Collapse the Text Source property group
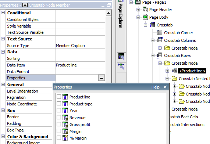Viewport: 210px width, 144px height. (x=3, y=39)
